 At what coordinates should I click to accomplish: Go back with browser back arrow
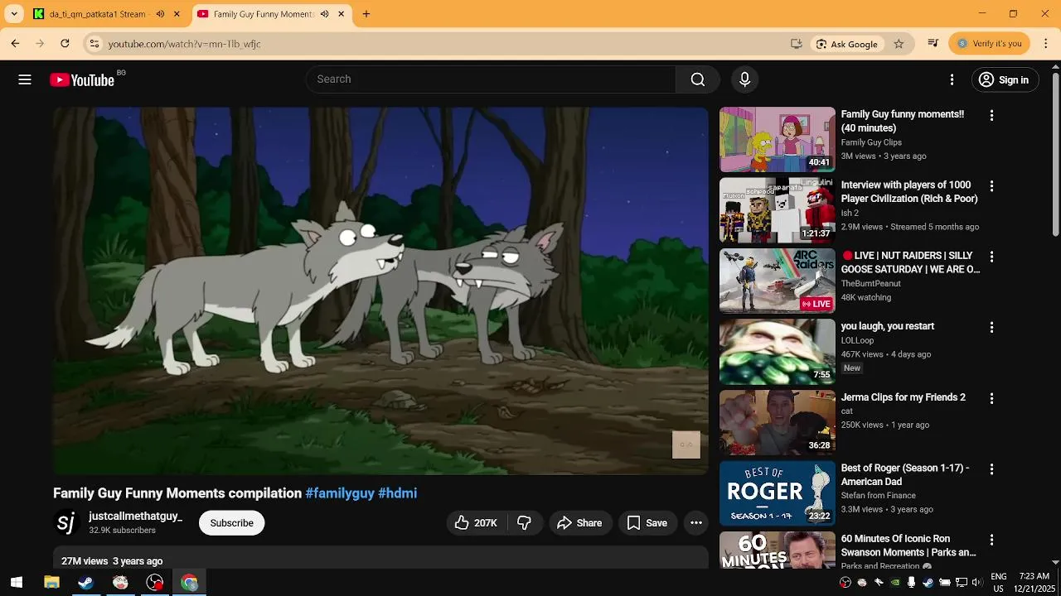coord(15,44)
